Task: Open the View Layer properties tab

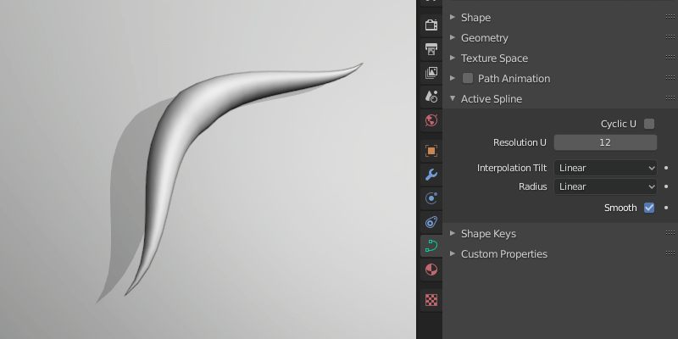Action: [x=431, y=73]
